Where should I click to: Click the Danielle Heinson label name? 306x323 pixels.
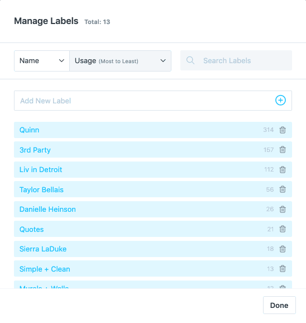pyautogui.click(x=47, y=210)
